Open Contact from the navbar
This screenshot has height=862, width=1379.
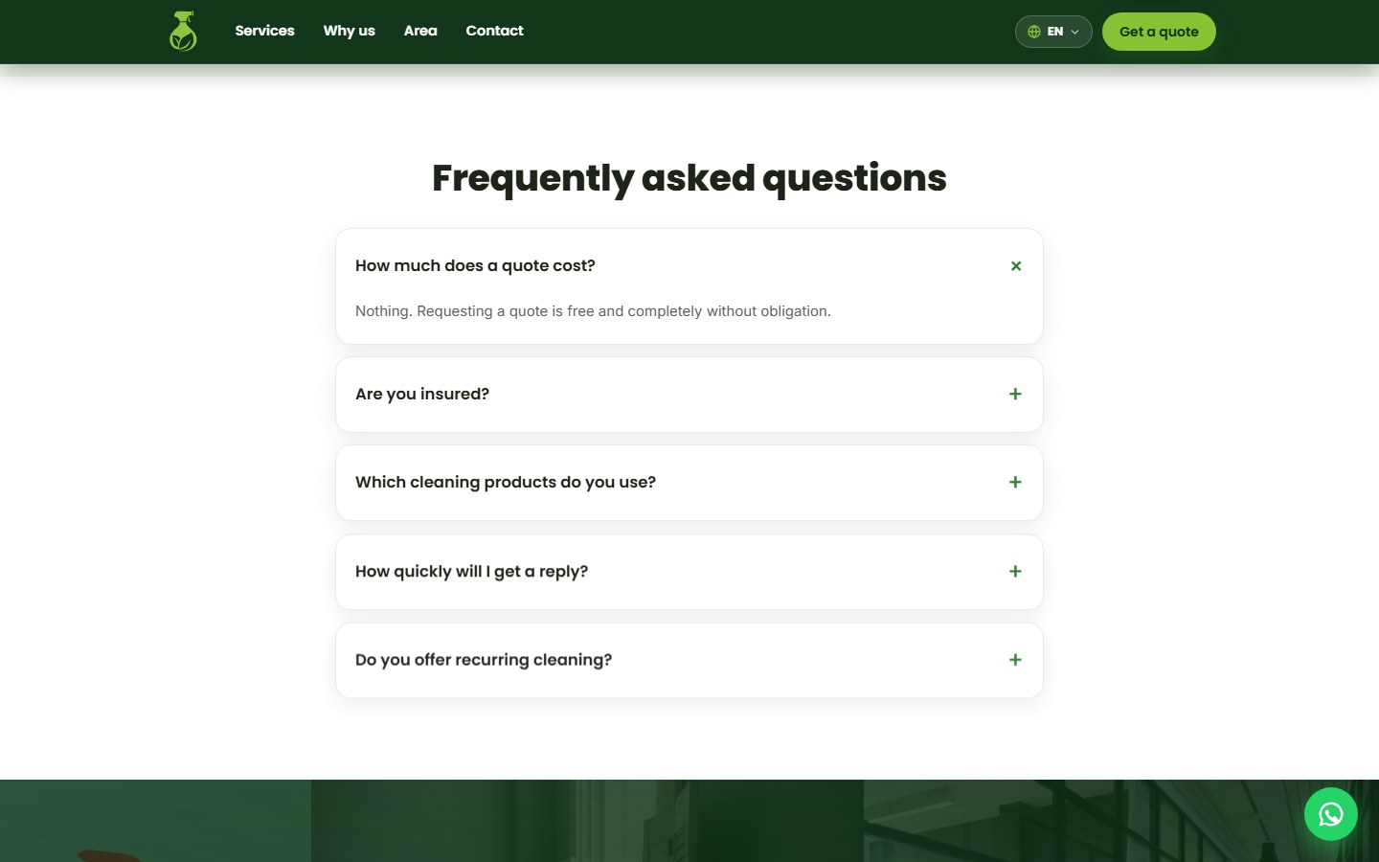click(494, 31)
